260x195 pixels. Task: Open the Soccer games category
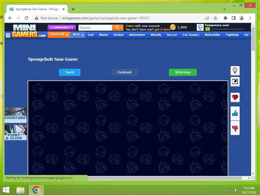(172, 35)
